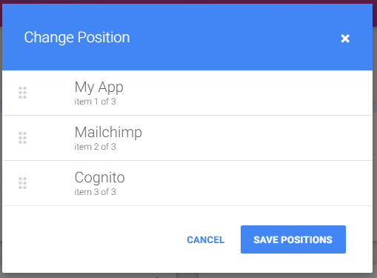Select the Cognito title text
377x278 pixels.
100,177
